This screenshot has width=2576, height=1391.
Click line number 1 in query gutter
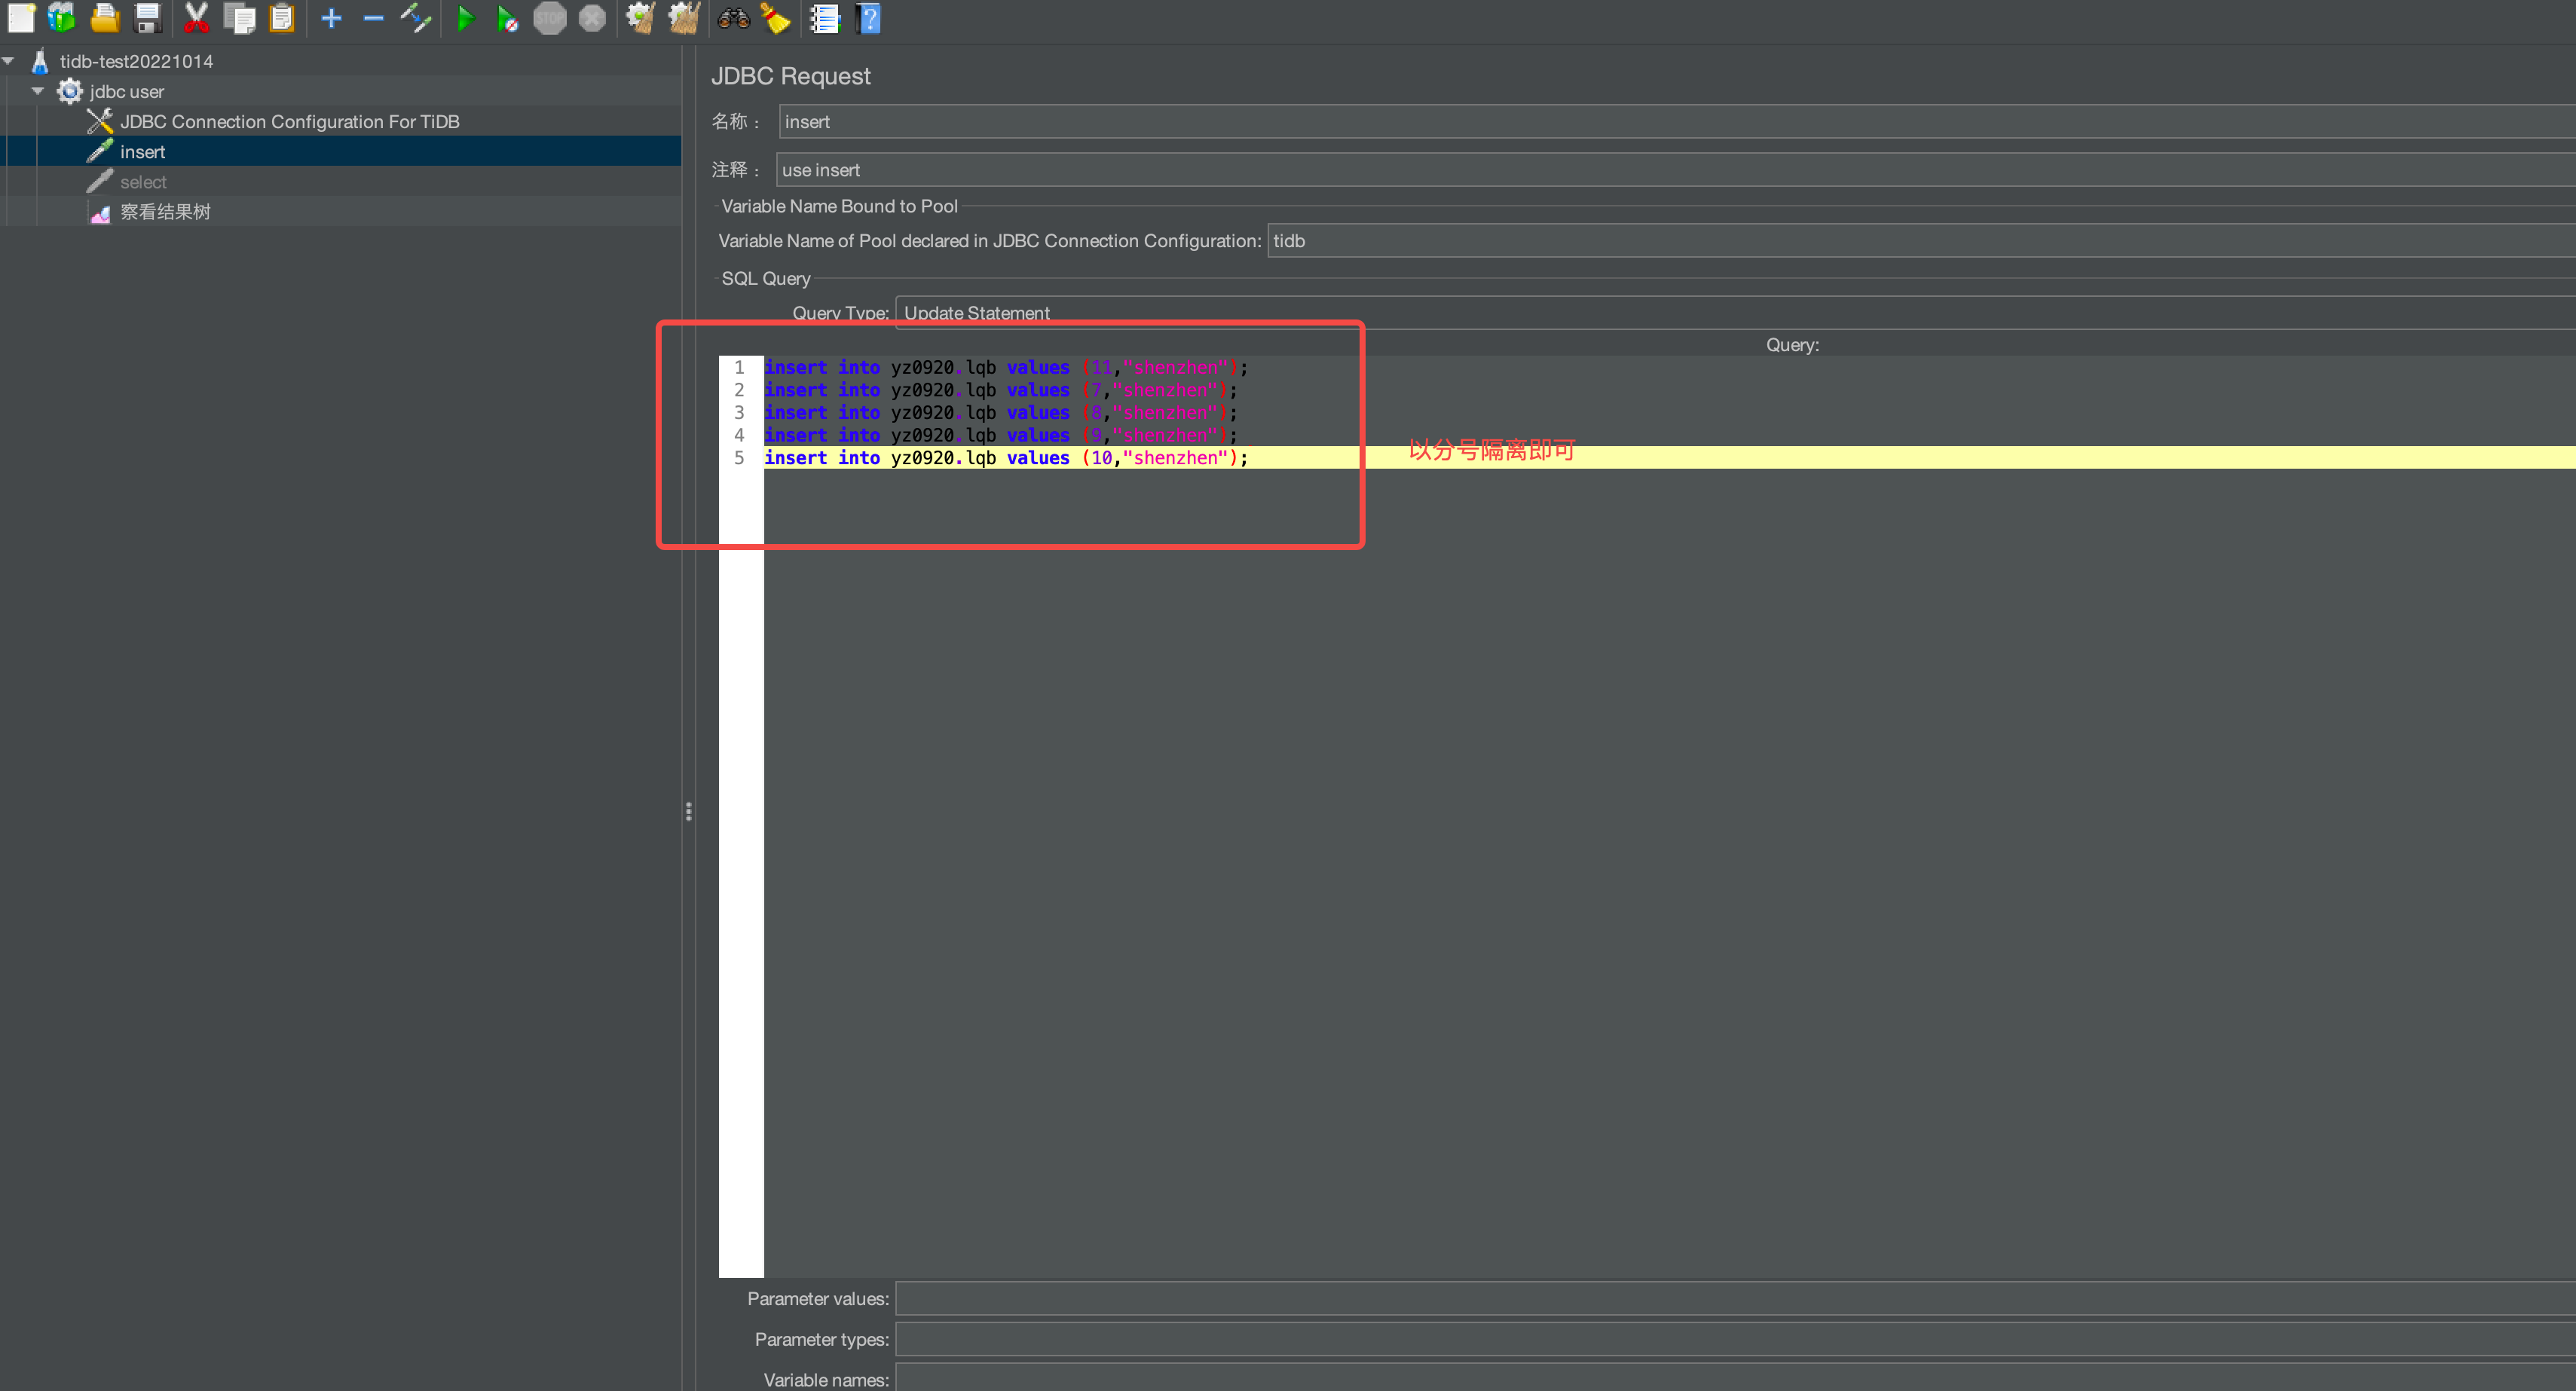click(739, 367)
